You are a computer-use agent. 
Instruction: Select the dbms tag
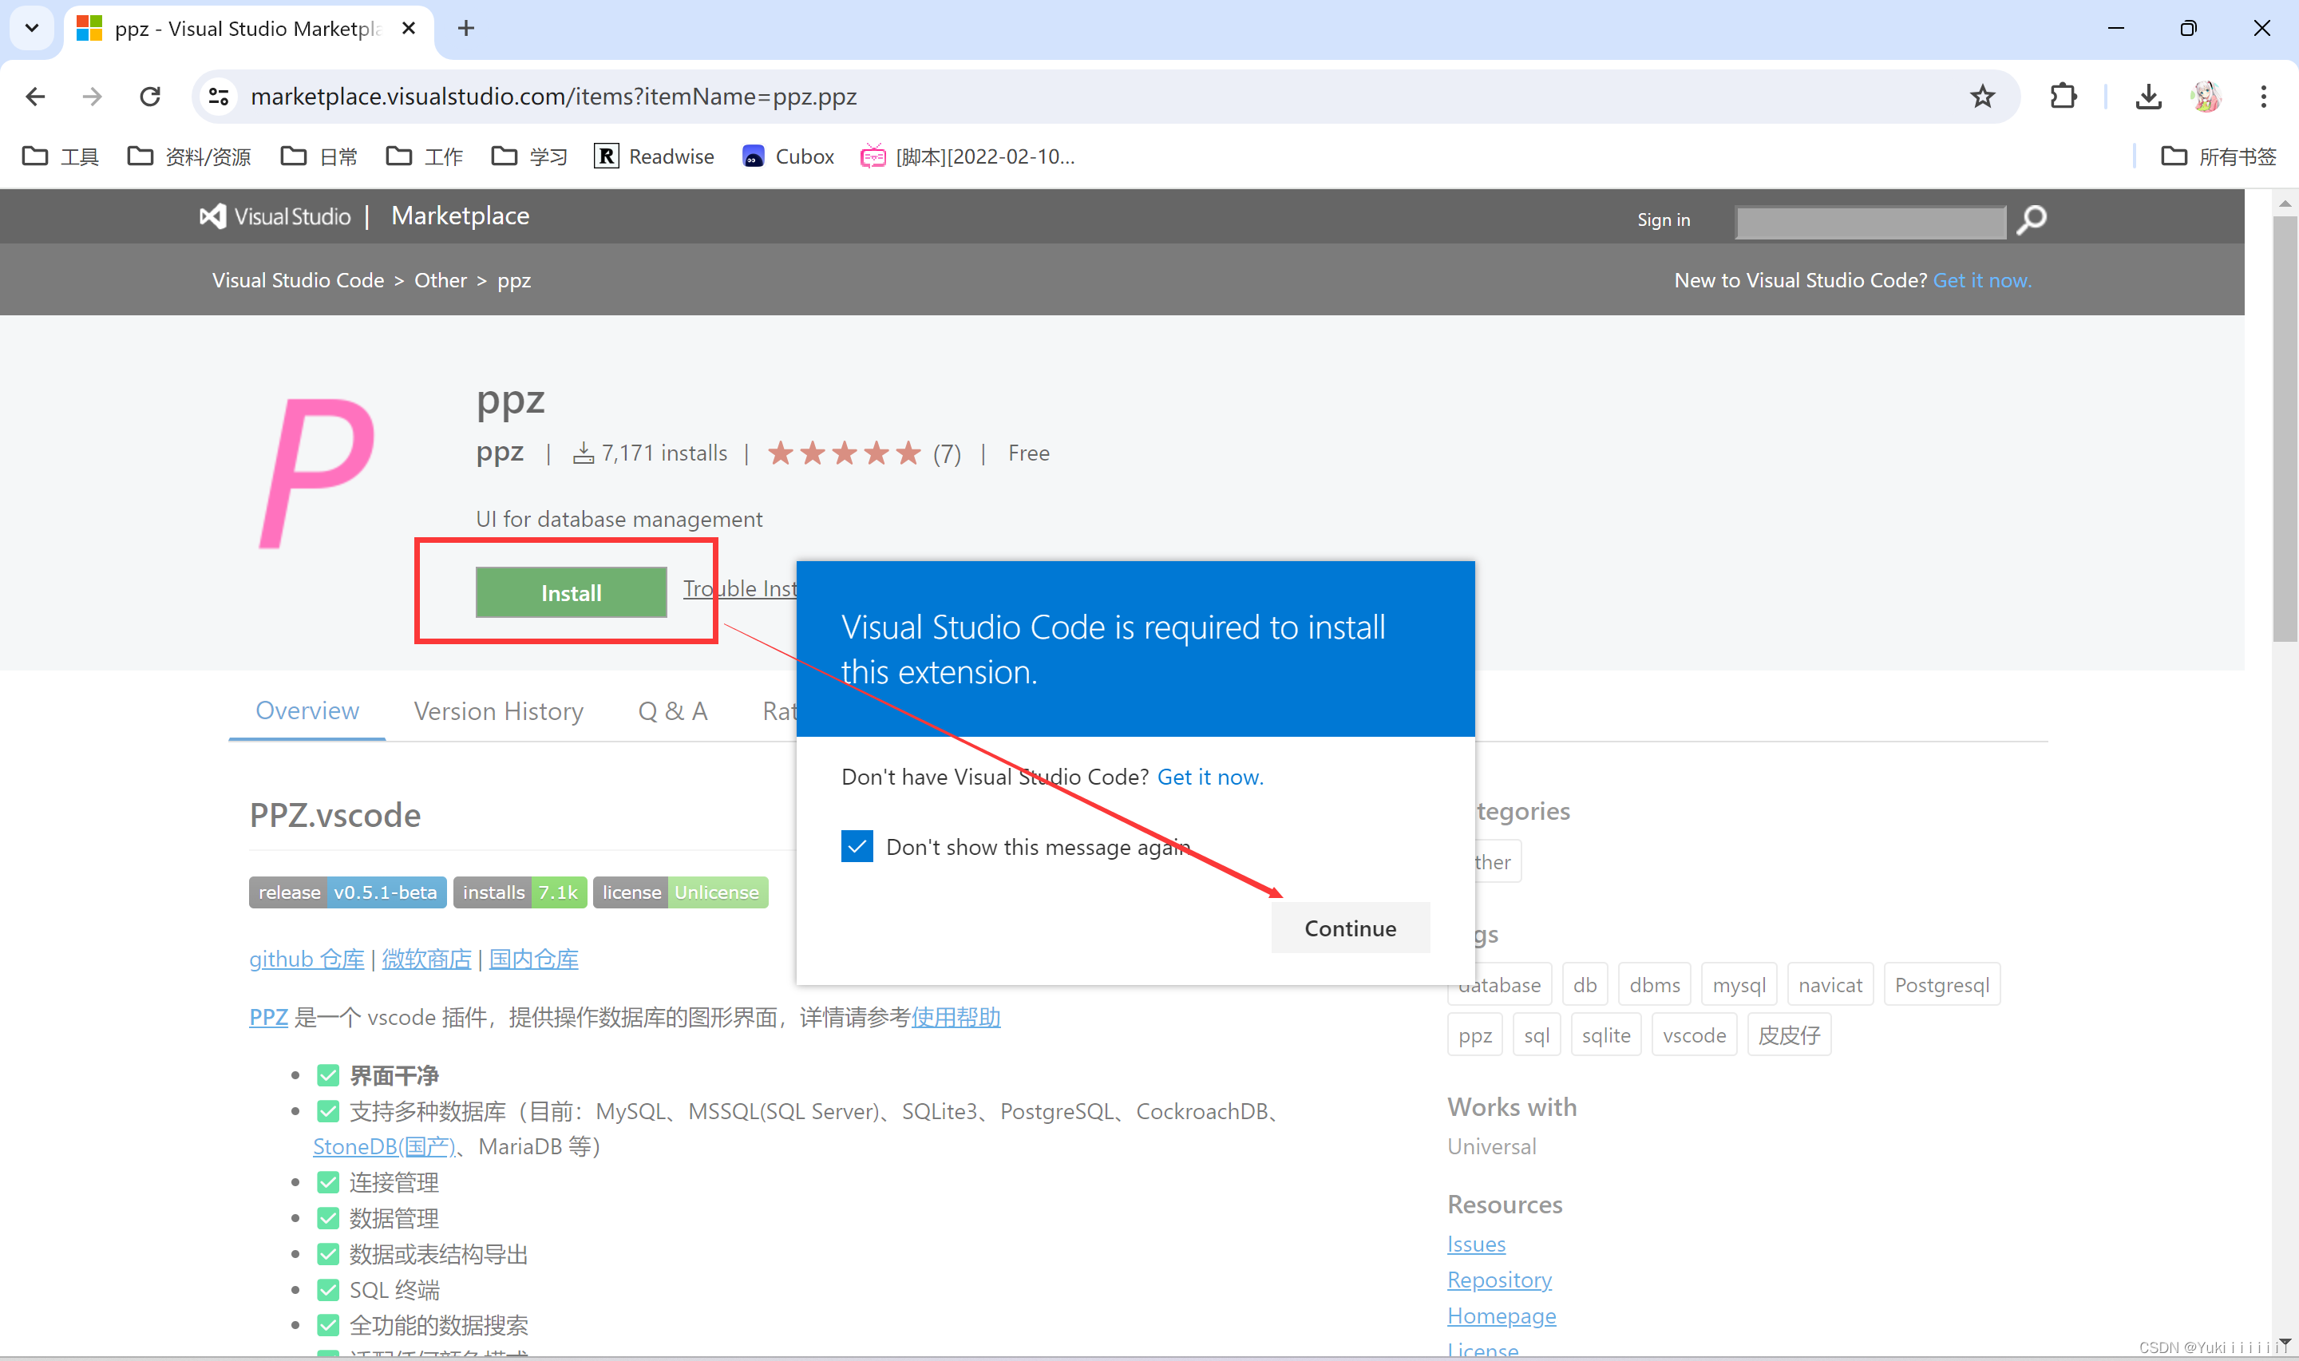tap(1654, 985)
